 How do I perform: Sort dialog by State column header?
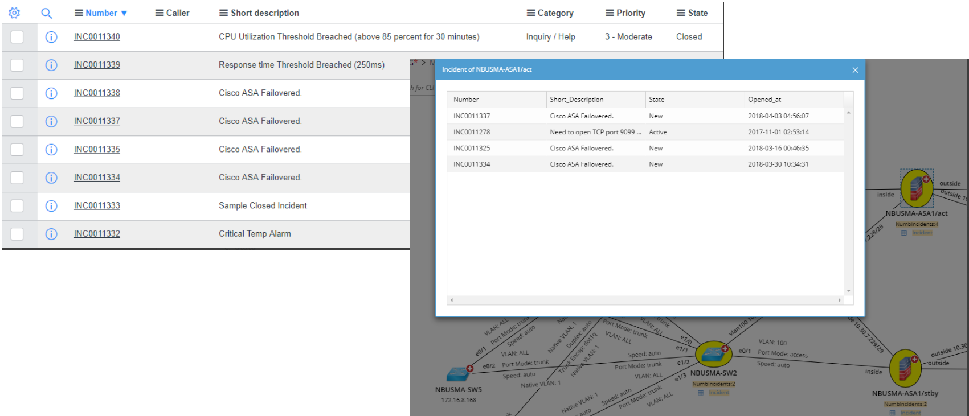(x=695, y=100)
